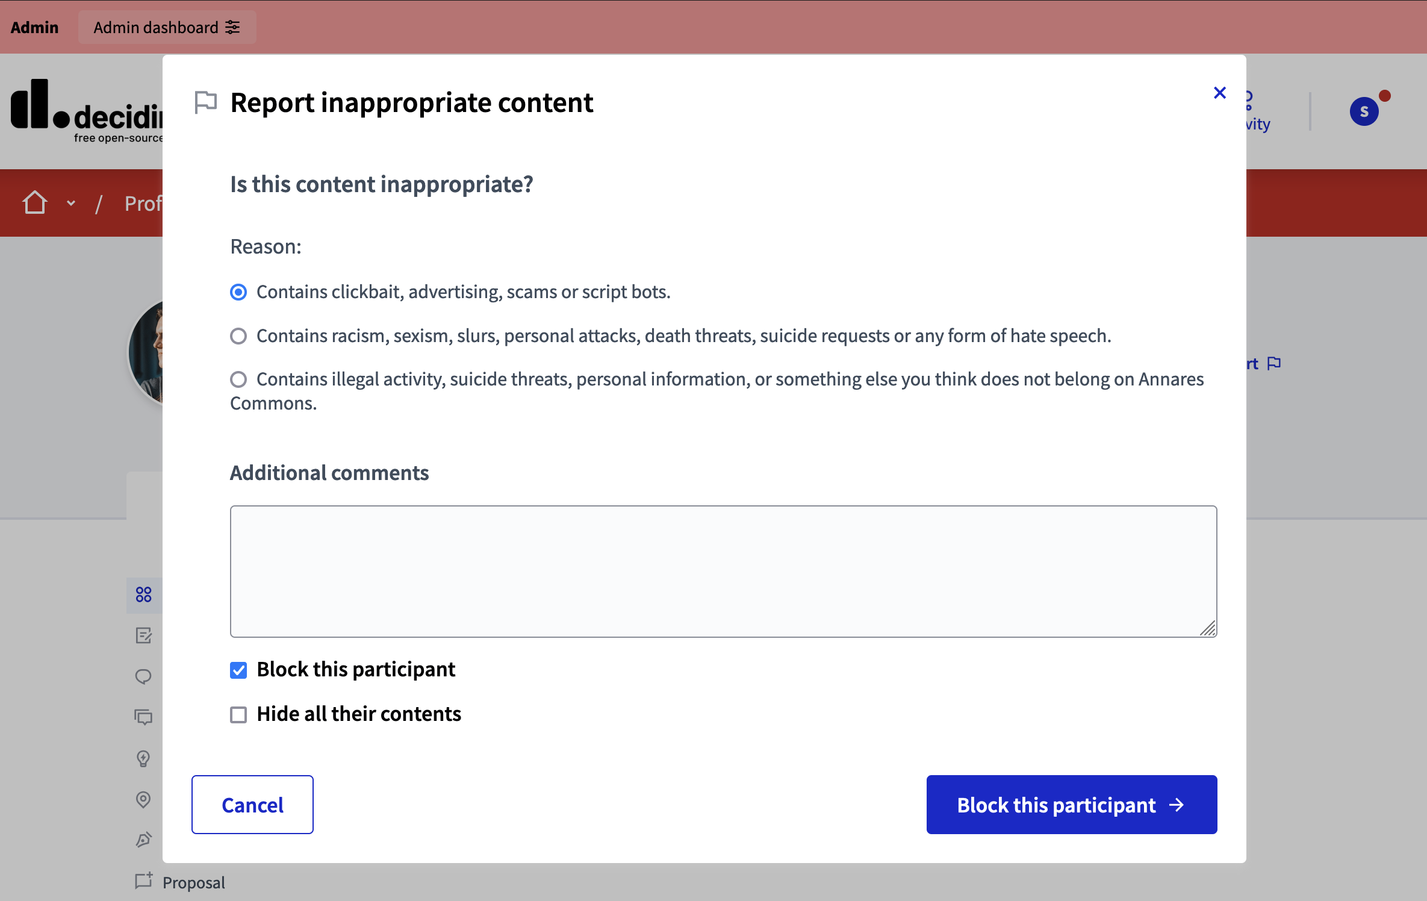Open the home breadcrumb link

tap(34, 202)
